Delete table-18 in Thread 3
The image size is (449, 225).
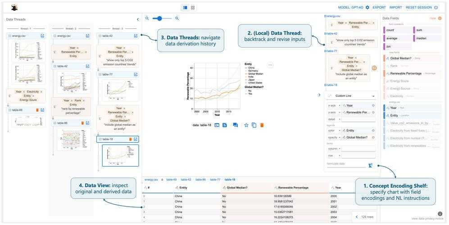(131, 139)
